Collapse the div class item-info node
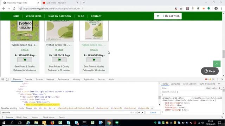 (x=21, y=99)
